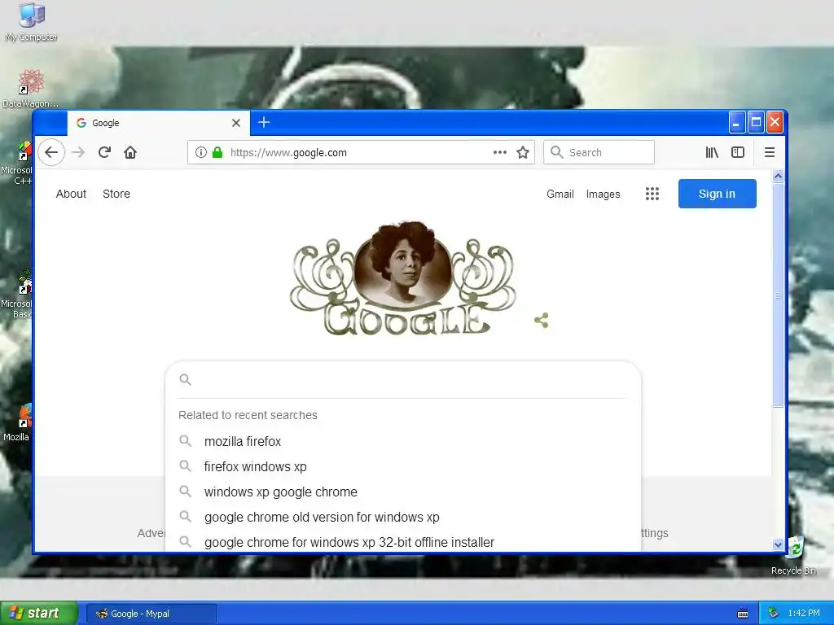Select the Mozilla desktop shortcut icon
Image resolution: width=834 pixels, height=625 pixels.
(16, 422)
